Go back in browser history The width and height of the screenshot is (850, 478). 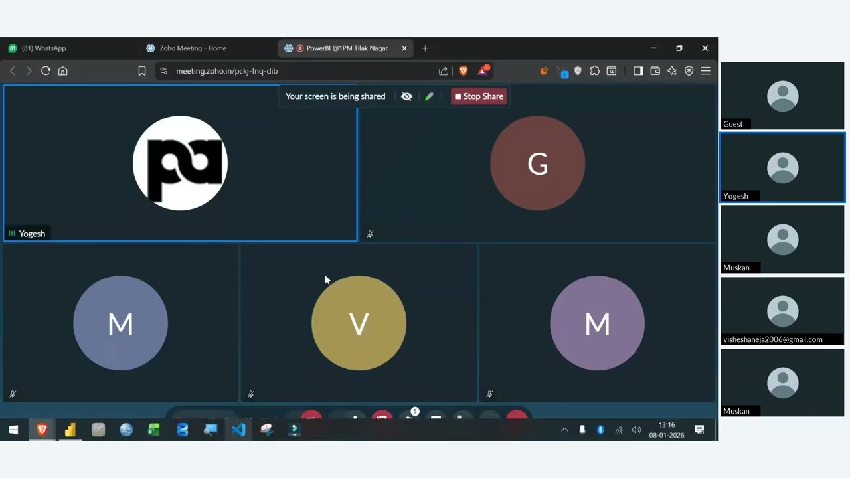12,71
